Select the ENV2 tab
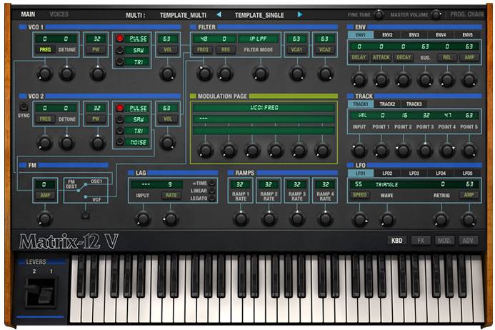Viewport: 495px width, 330px height. pyautogui.click(x=387, y=35)
